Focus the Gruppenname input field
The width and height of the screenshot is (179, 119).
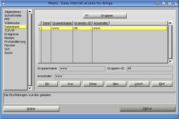pyautogui.click(x=82, y=68)
